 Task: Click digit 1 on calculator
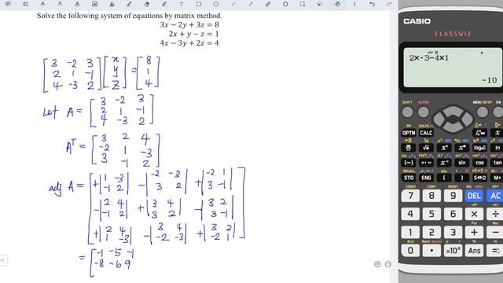[410, 233]
